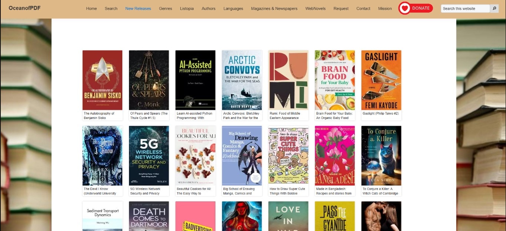Click 'The Autobiography of Benjamin Sisko' title link
506x231 pixels.
tap(99, 116)
